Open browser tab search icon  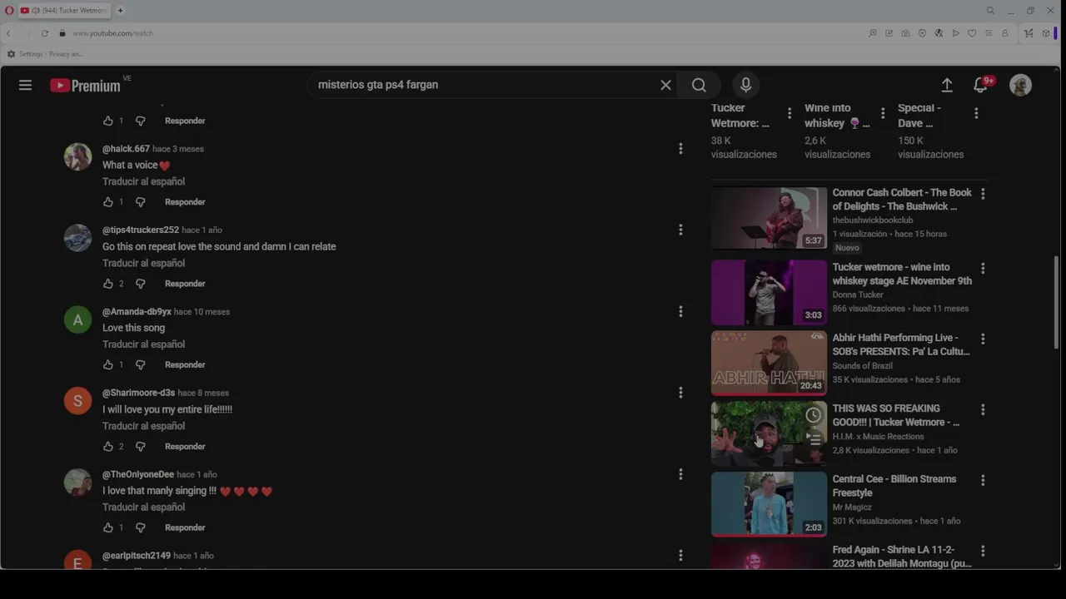click(990, 11)
